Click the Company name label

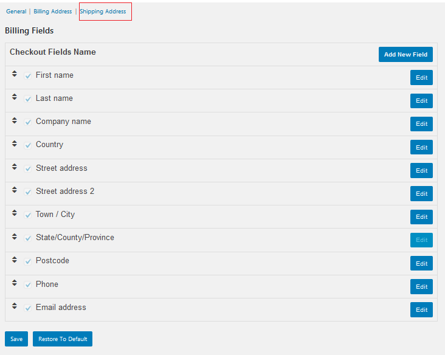point(63,122)
